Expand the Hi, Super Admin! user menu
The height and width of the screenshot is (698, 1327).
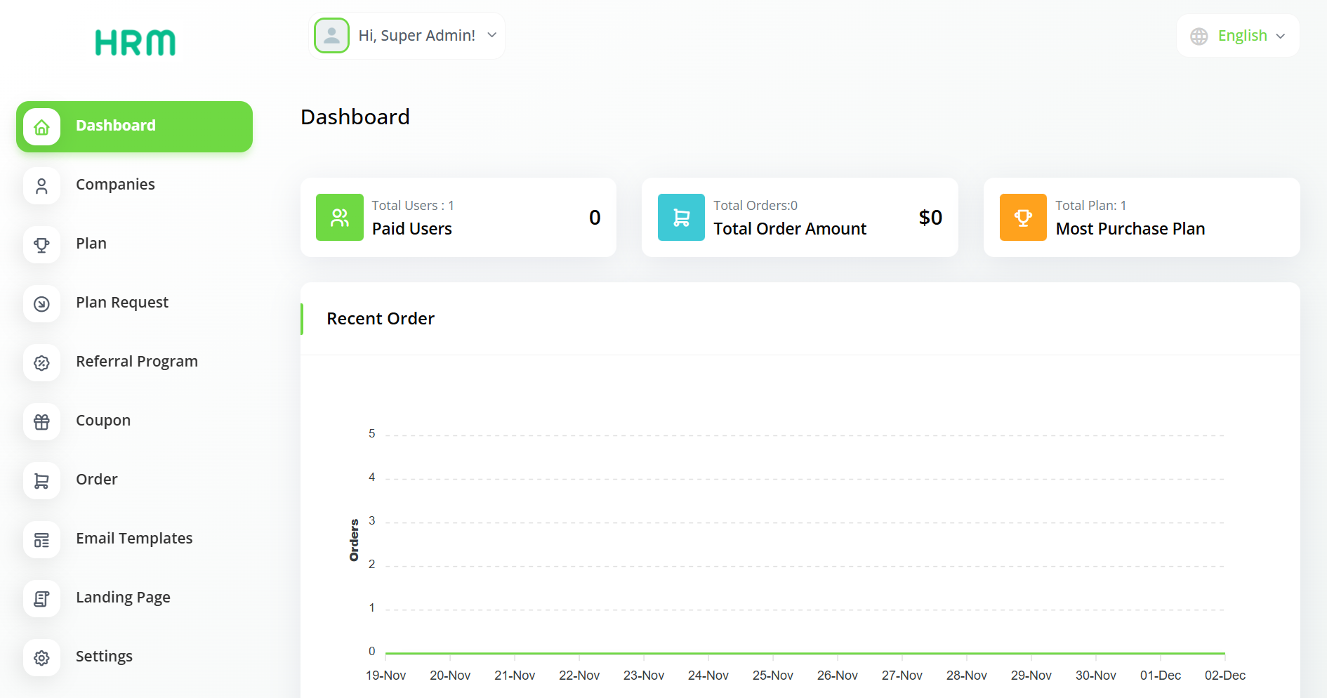point(416,36)
